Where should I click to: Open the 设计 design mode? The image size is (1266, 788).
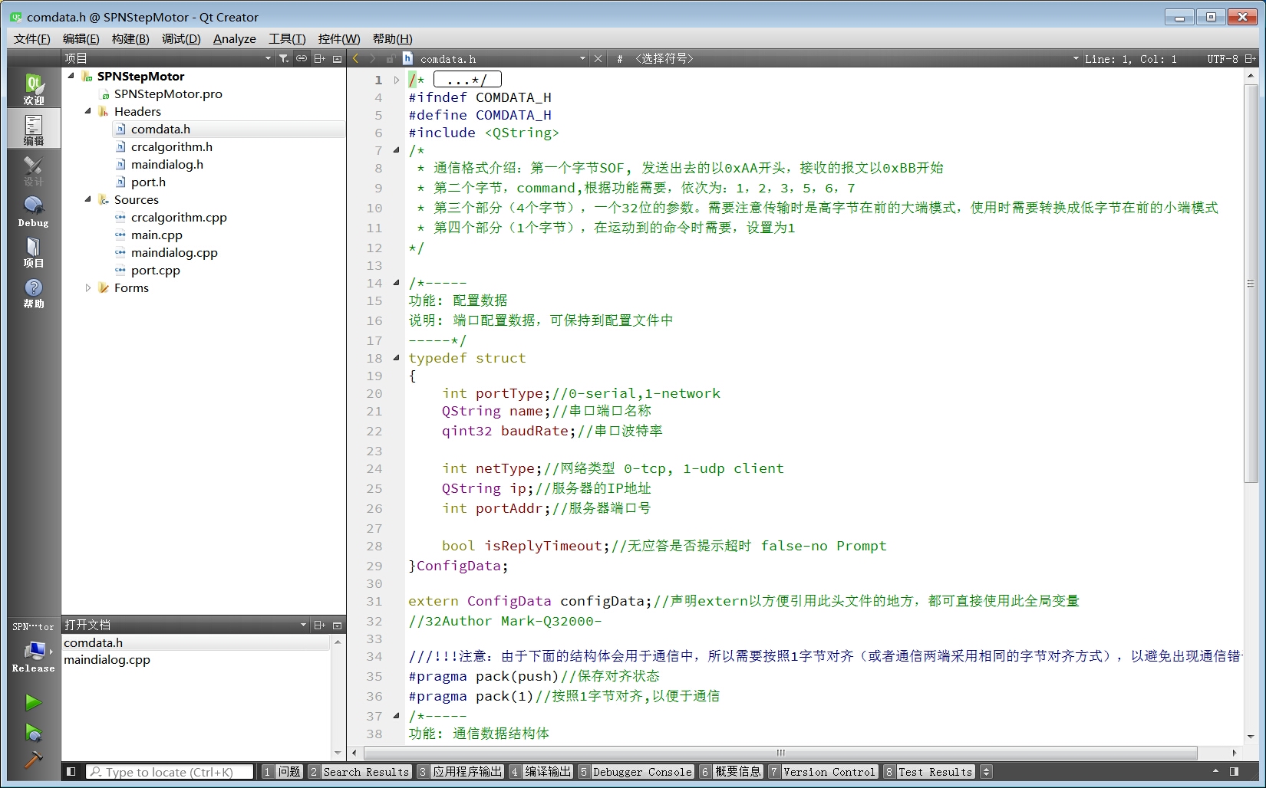[x=34, y=170]
